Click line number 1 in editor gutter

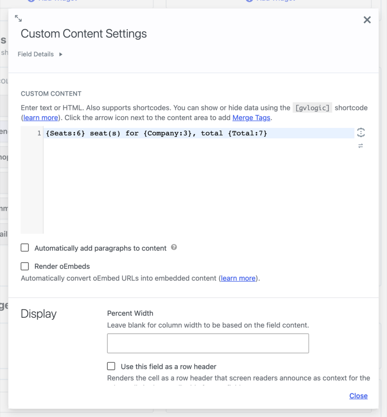(x=39, y=133)
